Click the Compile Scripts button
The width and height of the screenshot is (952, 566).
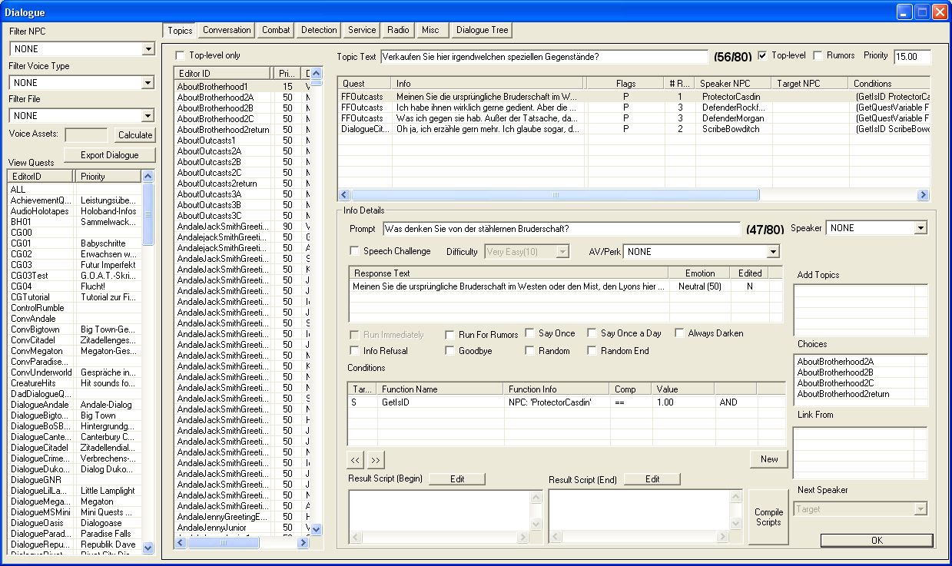click(x=768, y=517)
